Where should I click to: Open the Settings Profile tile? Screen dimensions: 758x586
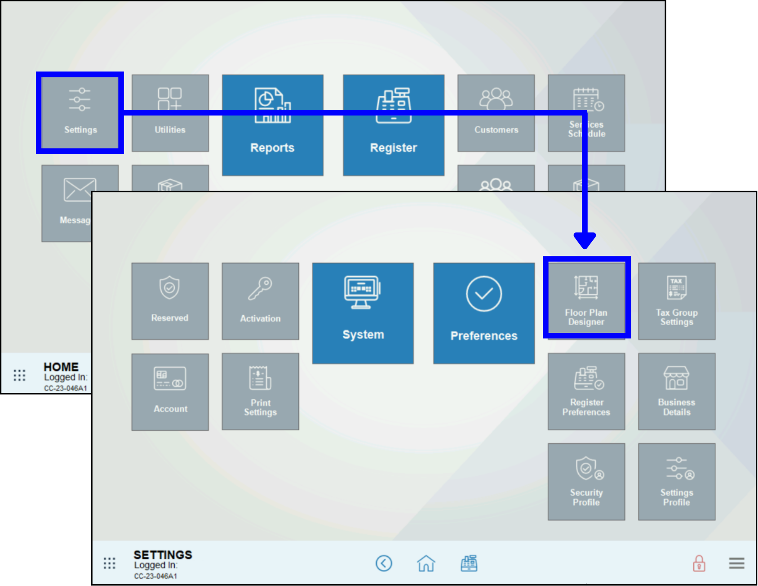tap(676, 481)
